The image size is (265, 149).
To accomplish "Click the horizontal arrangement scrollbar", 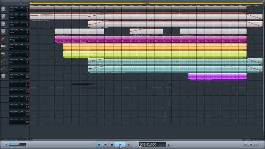I will pos(138,139).
